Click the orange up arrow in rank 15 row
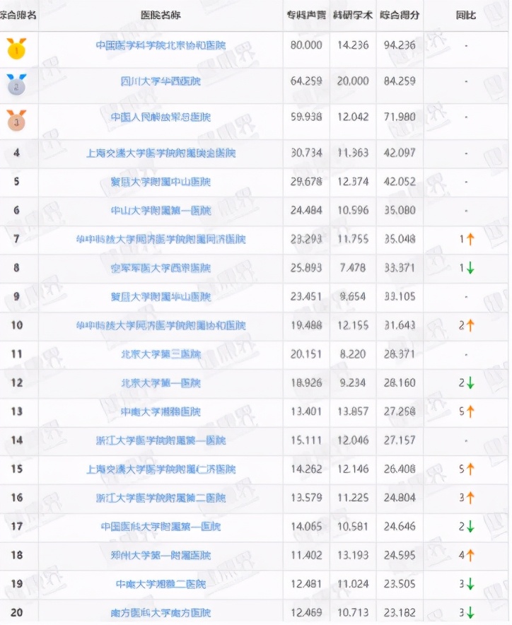The height and width of the screenshot is (625, 512). click(470, 469)
